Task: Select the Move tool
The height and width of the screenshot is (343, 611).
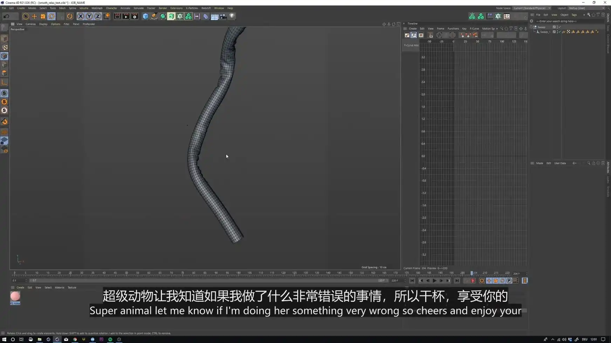Action: 34,16
